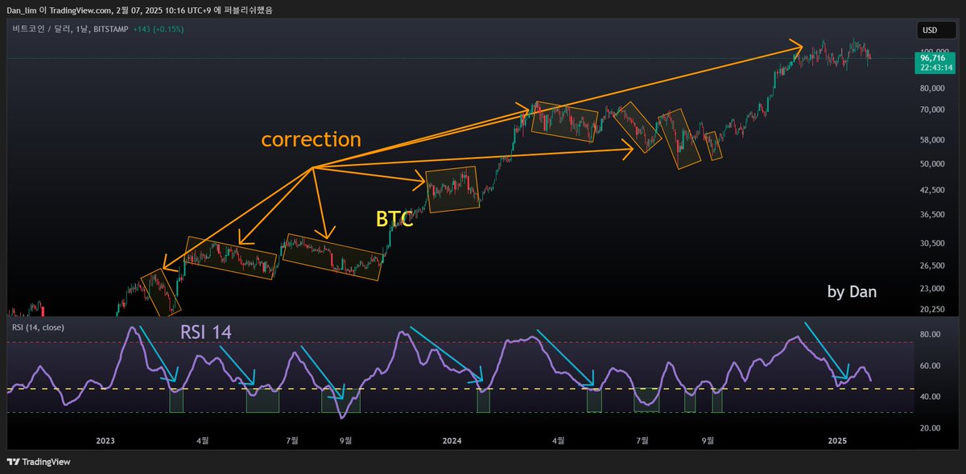966x474 pixels.
Task: Click the TradingView logo at bottom
Action: pyautogui.click(x=39, y=462)
